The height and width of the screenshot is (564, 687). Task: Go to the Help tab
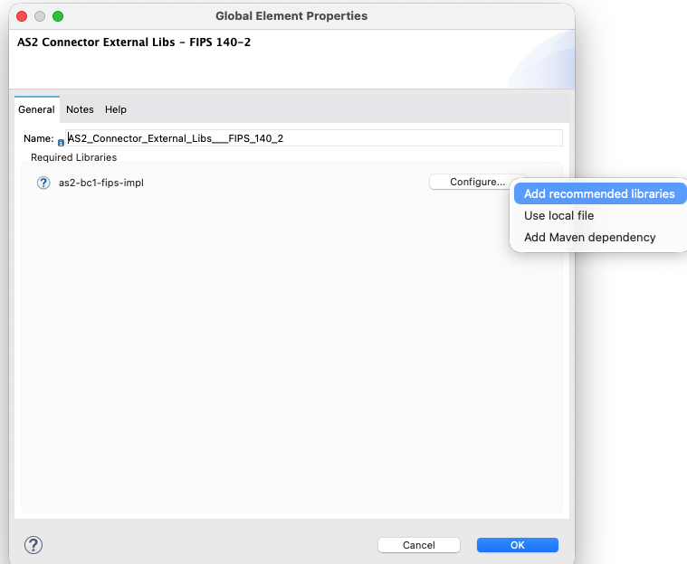[116, 109]
